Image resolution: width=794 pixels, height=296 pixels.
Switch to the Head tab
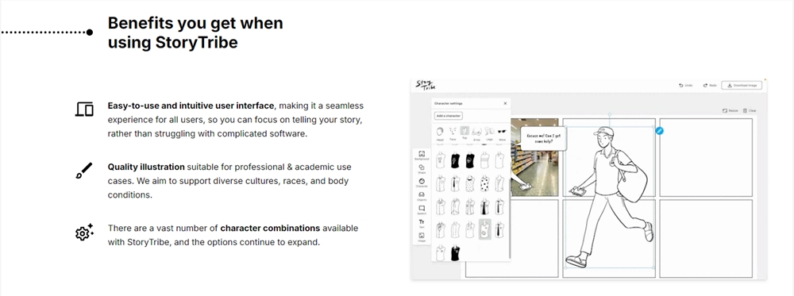pos(440,133)
